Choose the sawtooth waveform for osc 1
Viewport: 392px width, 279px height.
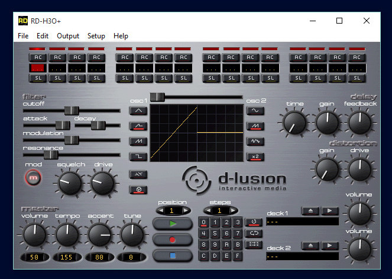click(x=138, y=142)
